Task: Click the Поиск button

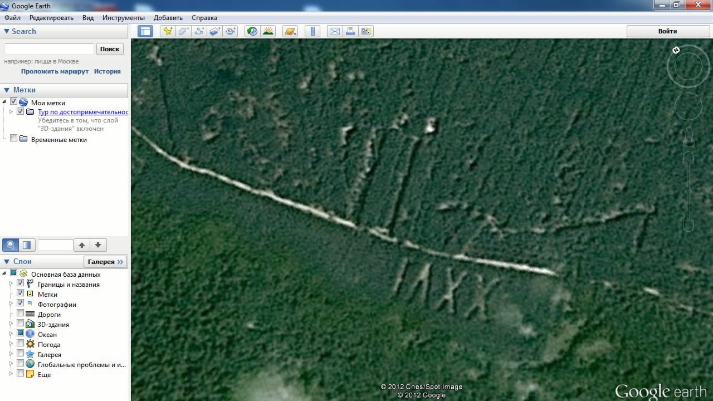Action: [110, 49]
